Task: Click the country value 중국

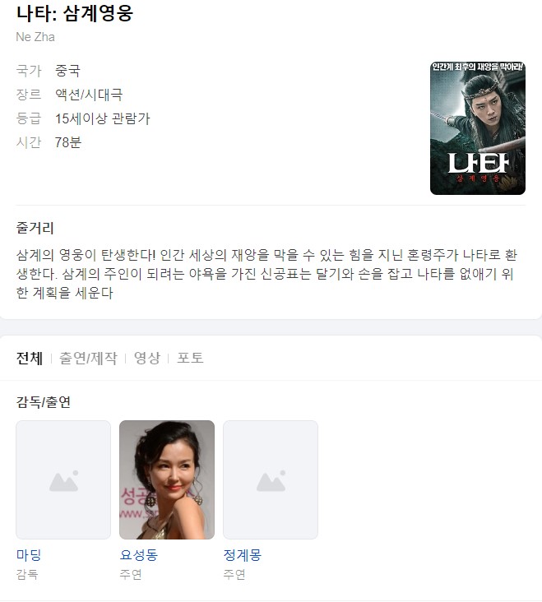Action: (67, 71)
